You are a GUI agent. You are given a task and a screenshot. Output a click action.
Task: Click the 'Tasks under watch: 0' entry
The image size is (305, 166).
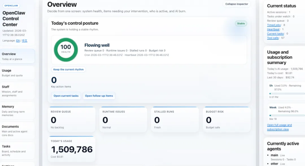[x=281, y=17]
